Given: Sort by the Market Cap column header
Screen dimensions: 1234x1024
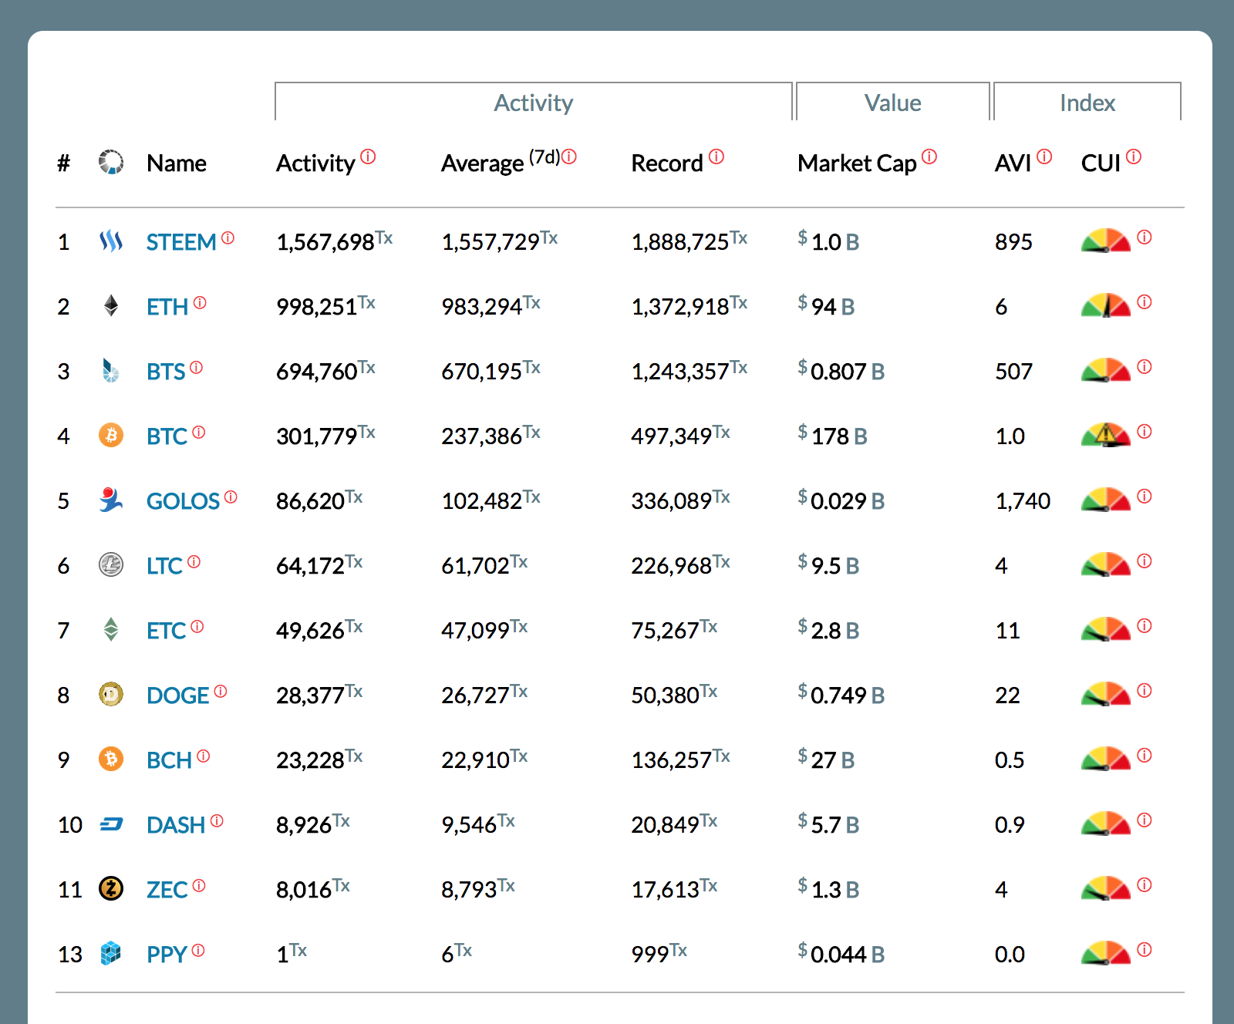Looking at the screenshot, I should [857, 163].
